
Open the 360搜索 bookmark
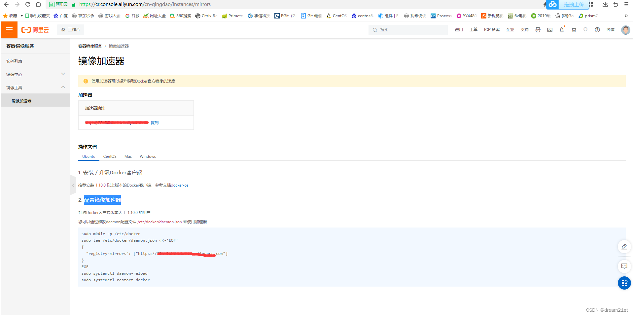[x=181, y=16]
